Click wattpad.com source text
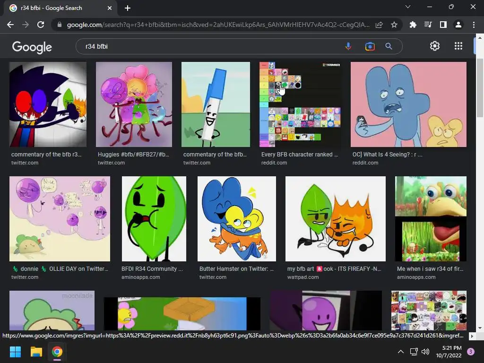484x363 pixels. (303, 277)
